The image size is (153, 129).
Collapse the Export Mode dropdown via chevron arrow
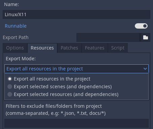click(145, 69)
